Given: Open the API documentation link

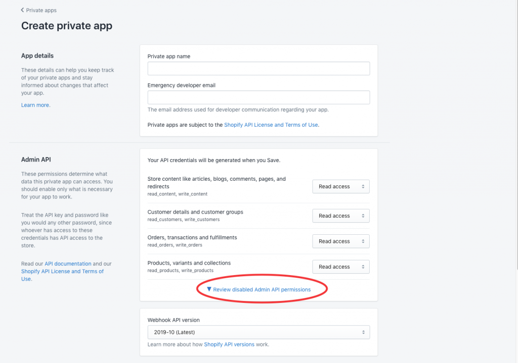Looking at the screenshot, I should coord(68,263).
